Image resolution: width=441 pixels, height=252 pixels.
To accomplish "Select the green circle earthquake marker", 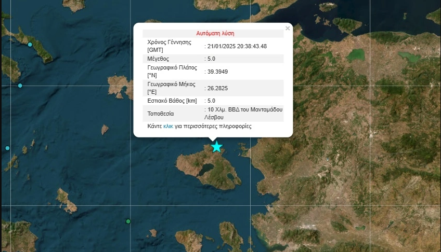I will pyautogui.click(x=128, y=221).
